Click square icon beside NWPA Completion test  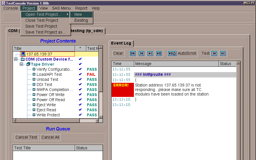coord(34,89)
